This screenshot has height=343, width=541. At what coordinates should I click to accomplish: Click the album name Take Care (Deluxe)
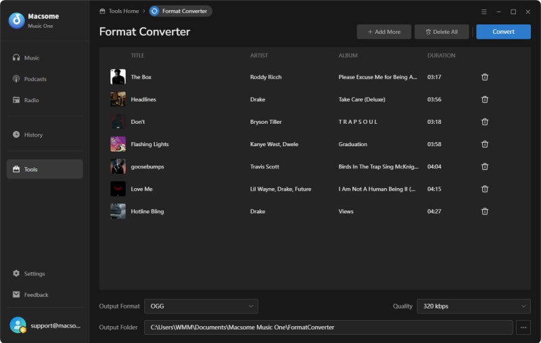click(x=362, y=99)
